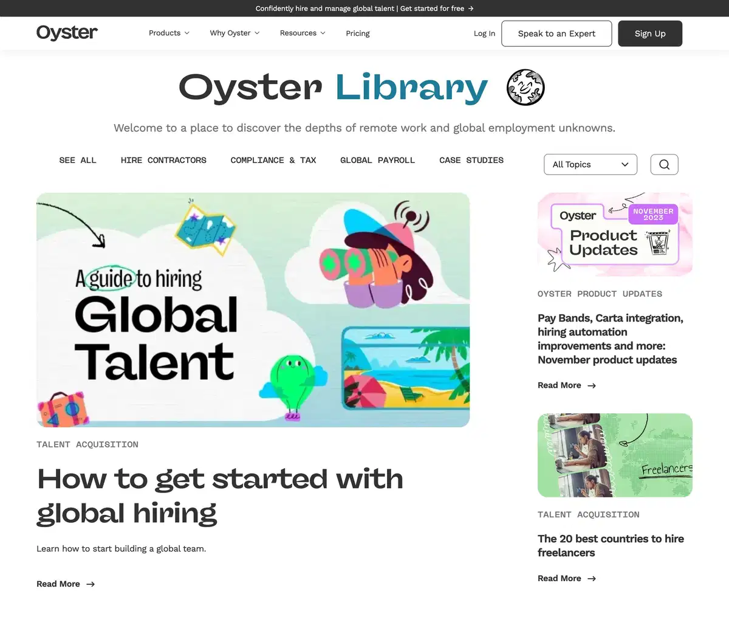Image resolution: width=729 pixels, height=628 pixels.
Task: Click arrow next to Read More under global hiring
Action: [91, 584]
